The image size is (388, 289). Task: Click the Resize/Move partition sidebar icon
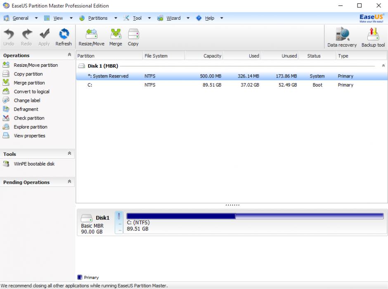click(6, 65)
